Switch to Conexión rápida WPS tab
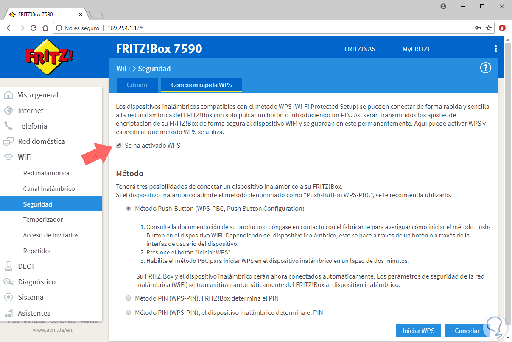Viewport: 512px width, 342px height. pyautogui.click(x=201, y=85)
